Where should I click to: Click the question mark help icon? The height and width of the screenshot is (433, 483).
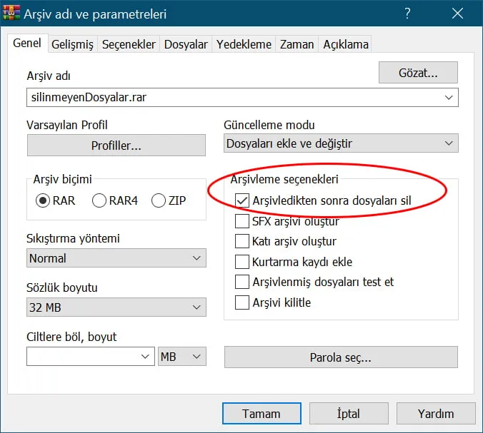(407, 14)
